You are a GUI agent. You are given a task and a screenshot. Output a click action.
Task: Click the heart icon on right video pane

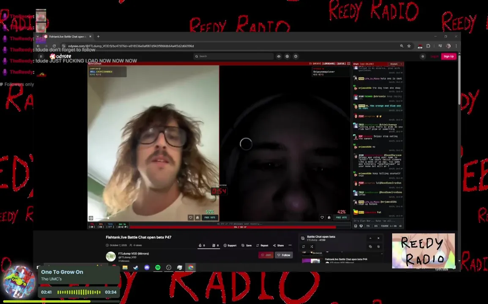point(322,217)
